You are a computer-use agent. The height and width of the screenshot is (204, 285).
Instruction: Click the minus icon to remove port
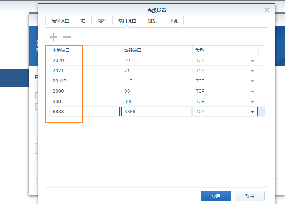pyautogui.click(x=66, y=37)
